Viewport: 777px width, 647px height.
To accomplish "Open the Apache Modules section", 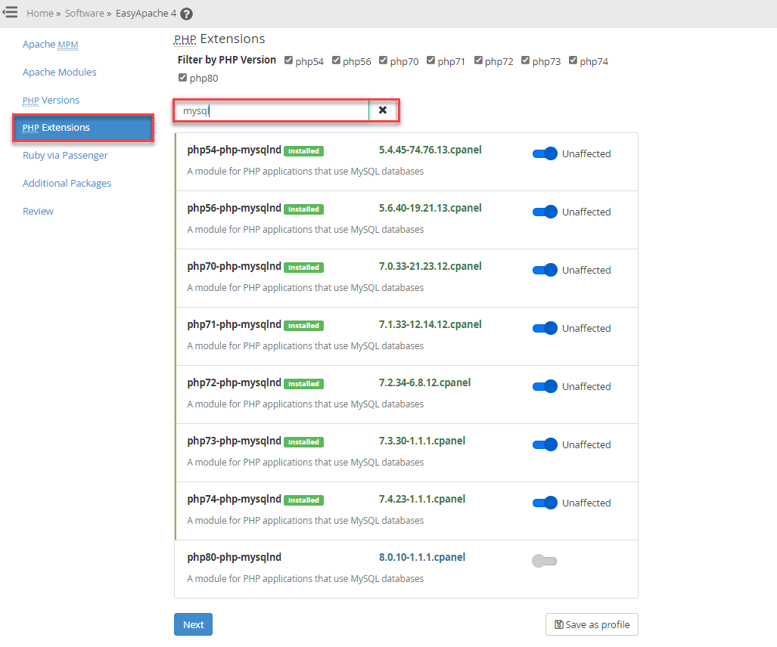I will [x=59, y=72].
